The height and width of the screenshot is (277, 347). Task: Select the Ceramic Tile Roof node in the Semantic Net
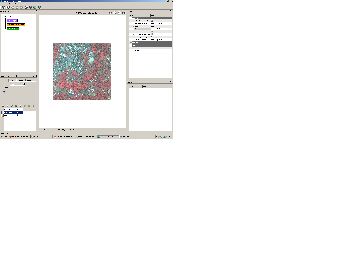16,25
